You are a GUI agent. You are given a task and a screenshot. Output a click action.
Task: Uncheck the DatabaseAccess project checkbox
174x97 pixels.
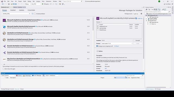pos(98,26)
